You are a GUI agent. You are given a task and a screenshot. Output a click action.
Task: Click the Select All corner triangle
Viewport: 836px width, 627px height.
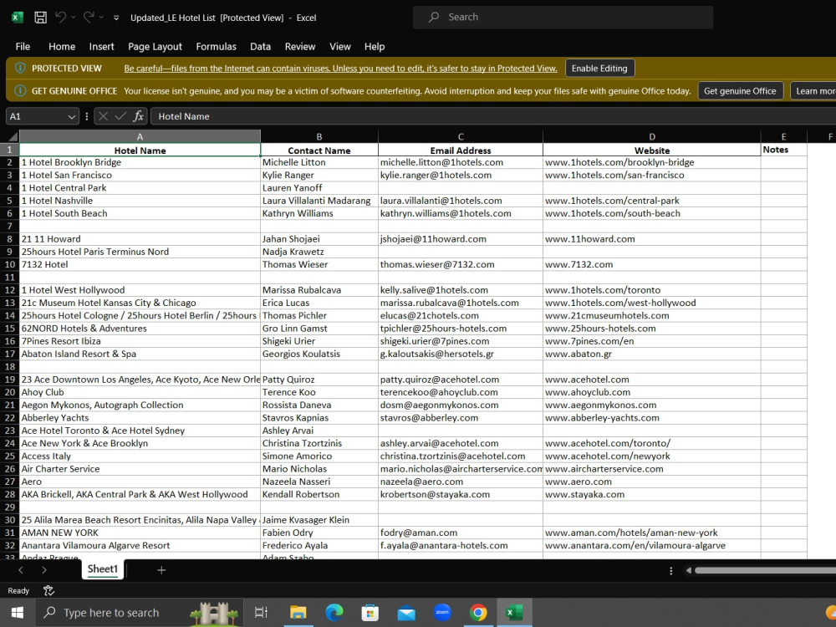coord(13,136)
